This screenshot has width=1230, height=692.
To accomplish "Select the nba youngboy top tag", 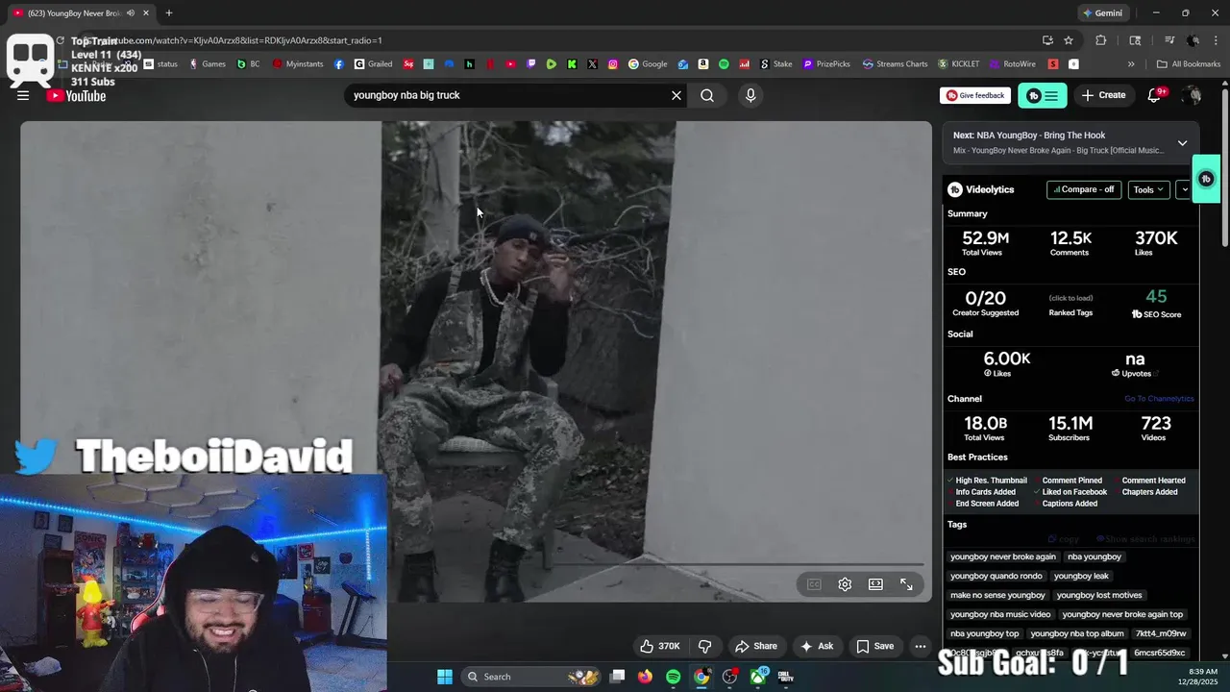I will [985, 633].
